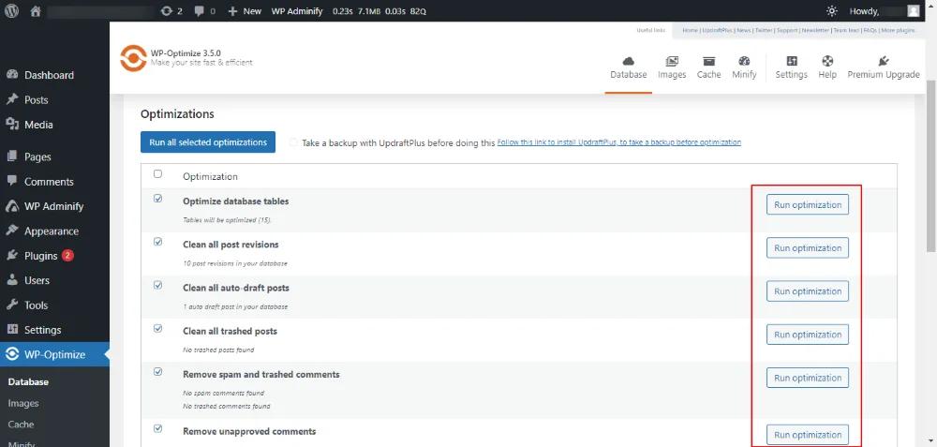937x447 pixels.
Task: Click text "10 post revisions in your database"
Action: [235, 263]
